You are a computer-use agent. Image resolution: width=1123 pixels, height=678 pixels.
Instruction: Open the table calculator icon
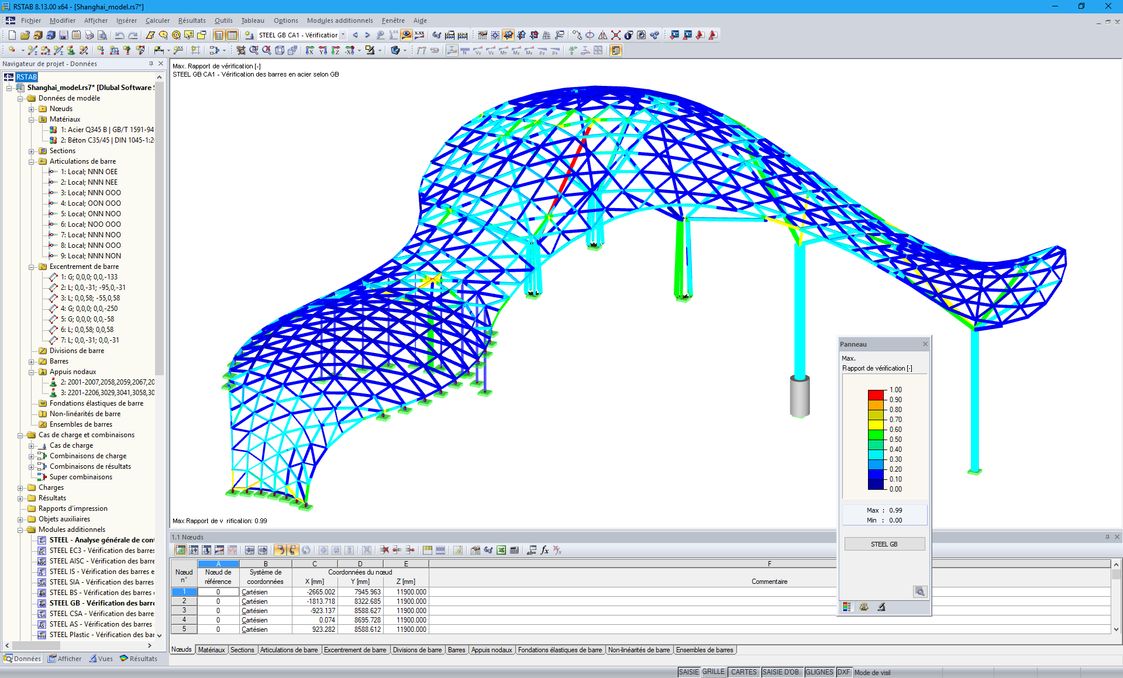514,550
